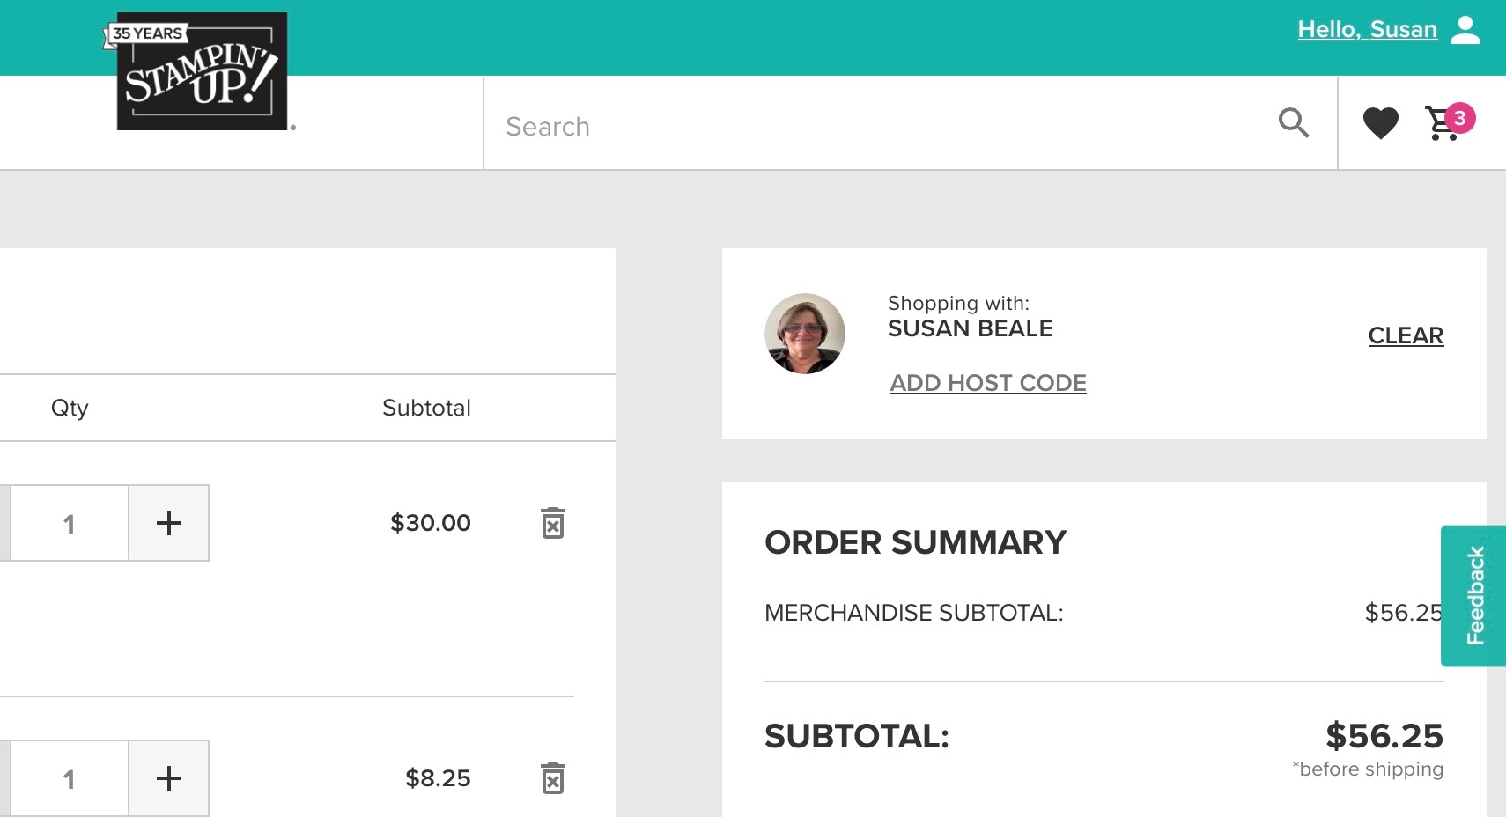Increase quantity of the $30.00 item
This screenshot has width=1506, height=817.
168,523
